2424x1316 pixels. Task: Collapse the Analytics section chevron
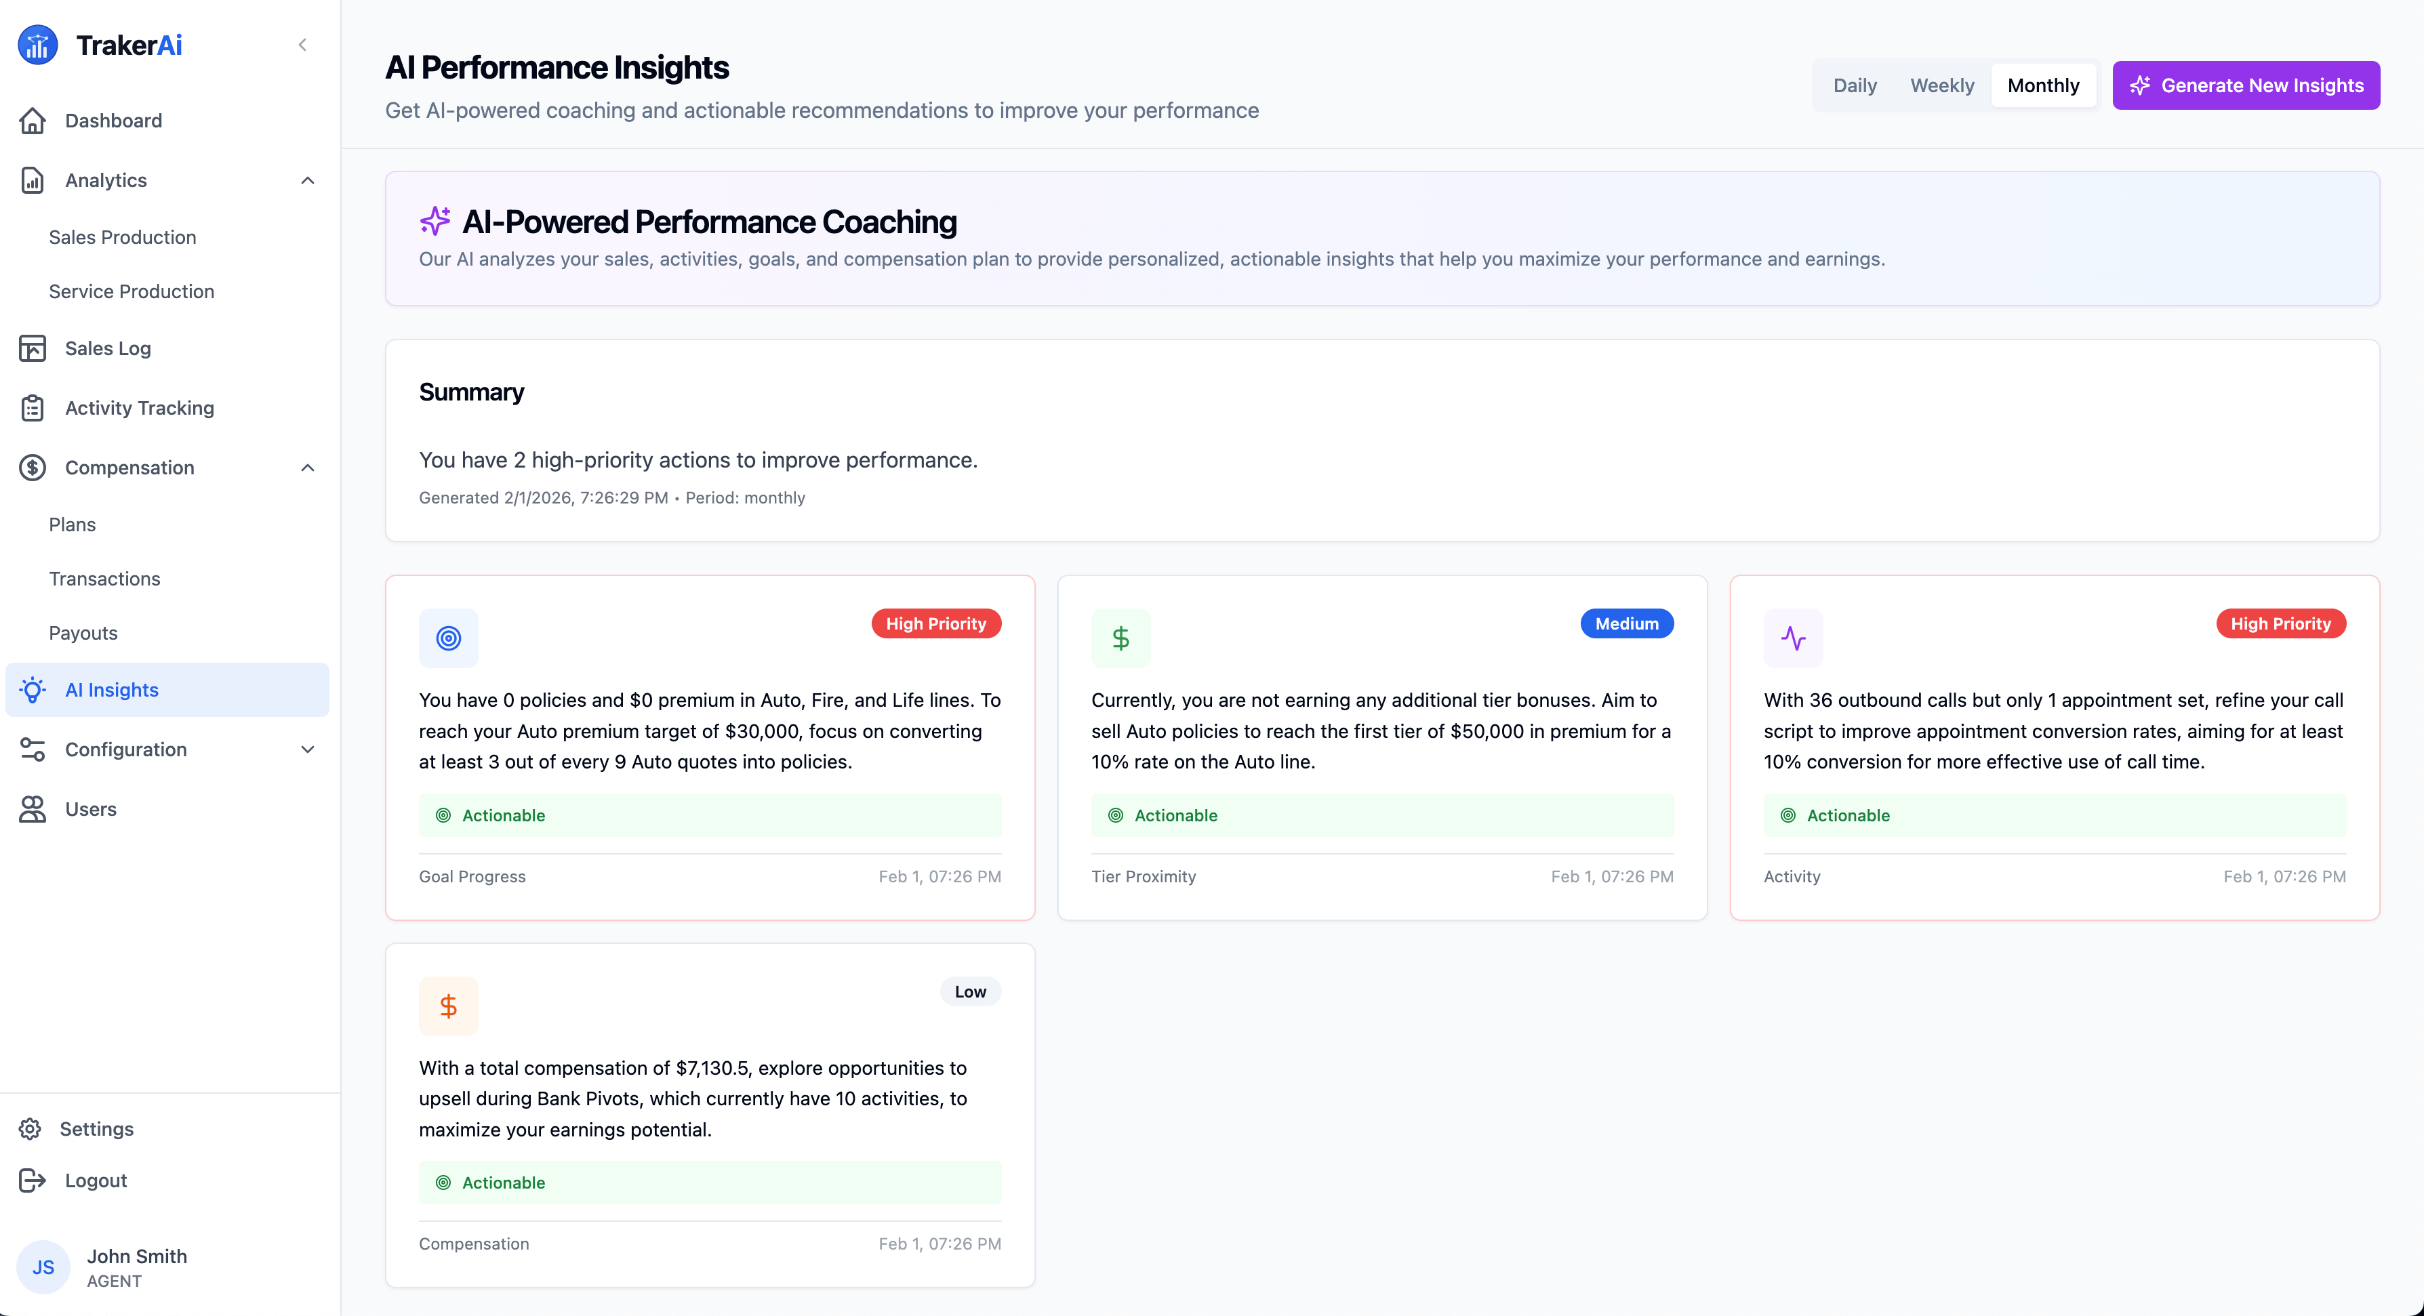[308, 181]
